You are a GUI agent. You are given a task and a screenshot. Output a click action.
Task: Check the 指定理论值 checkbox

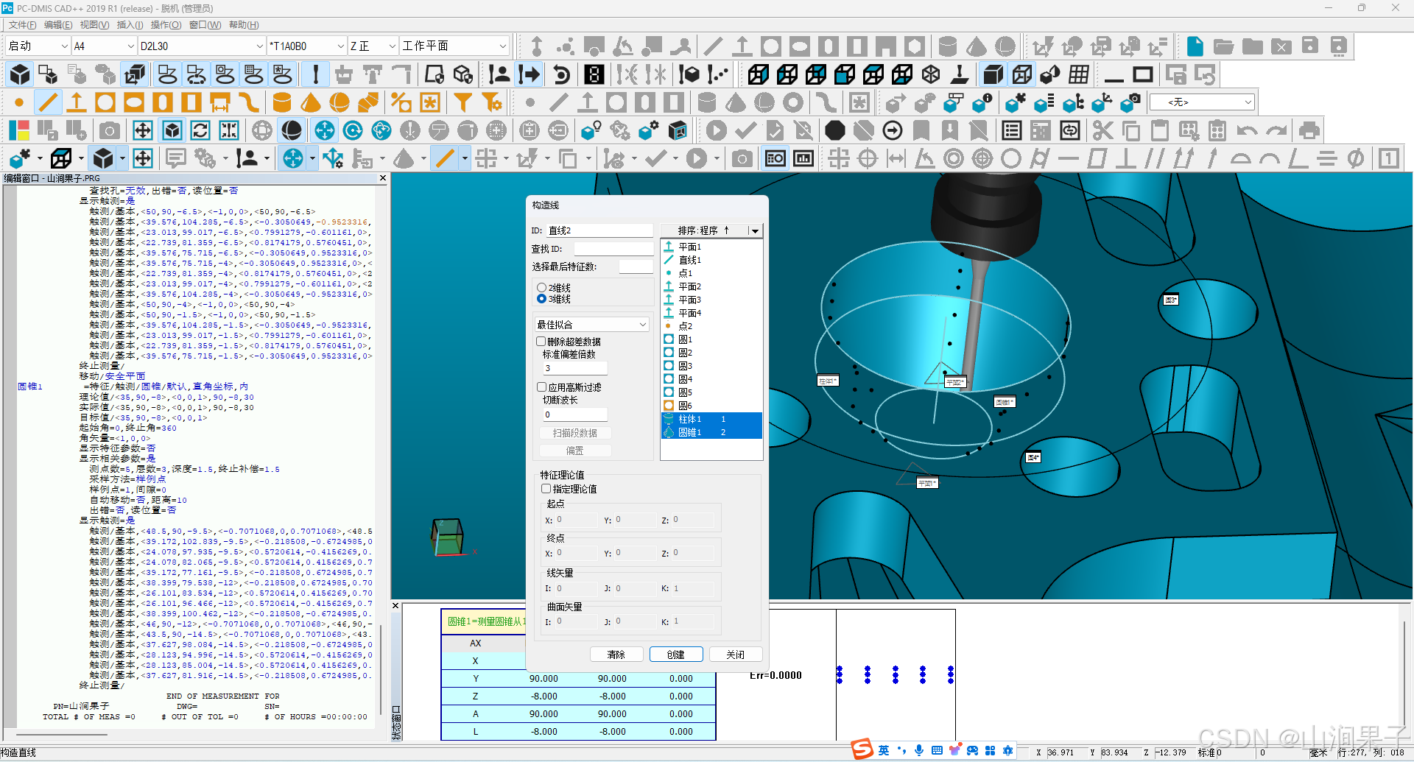pos(546,489)
